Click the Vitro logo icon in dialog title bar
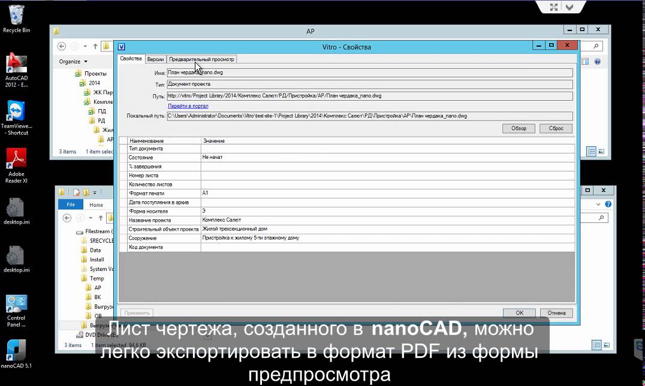The width and height of the screenshot is (645, 386). pos(121,47)
